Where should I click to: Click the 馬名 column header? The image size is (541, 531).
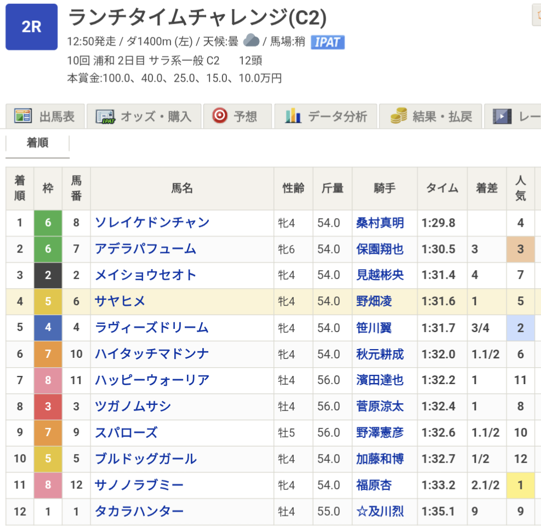click(182, 188)
